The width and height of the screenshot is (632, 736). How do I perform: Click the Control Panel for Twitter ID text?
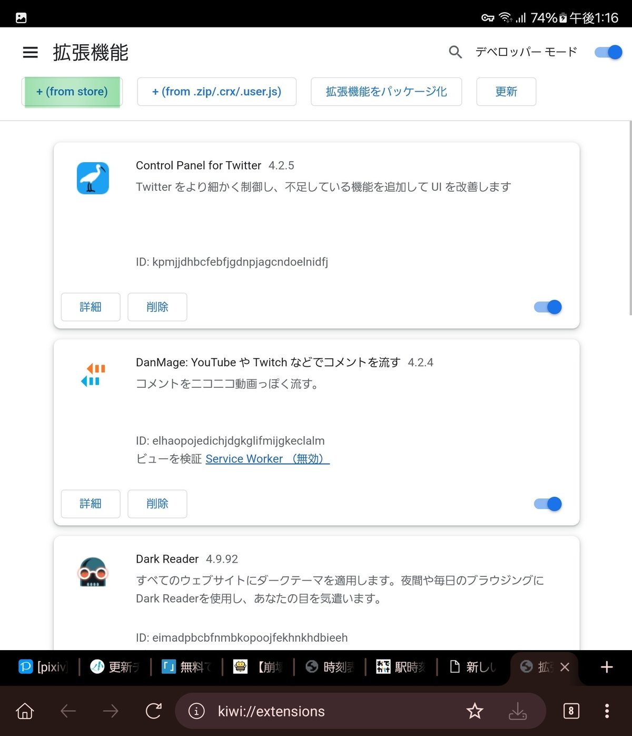(x=232, y=262)
